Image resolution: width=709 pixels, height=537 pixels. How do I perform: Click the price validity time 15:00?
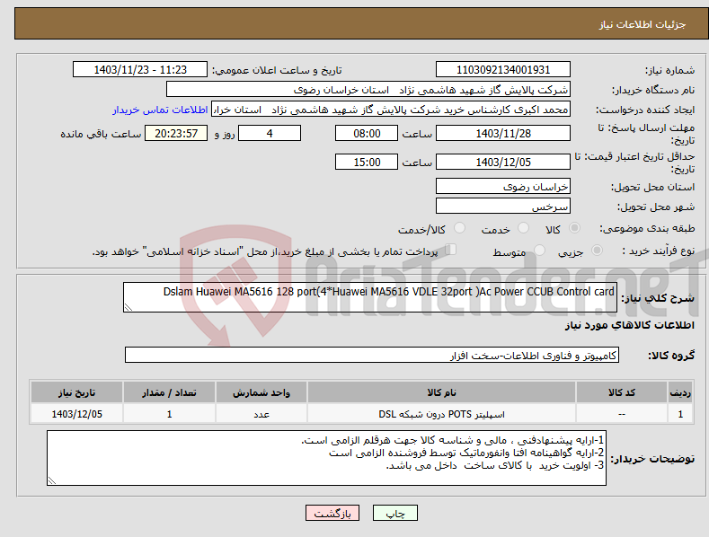(x=367, y=162)
